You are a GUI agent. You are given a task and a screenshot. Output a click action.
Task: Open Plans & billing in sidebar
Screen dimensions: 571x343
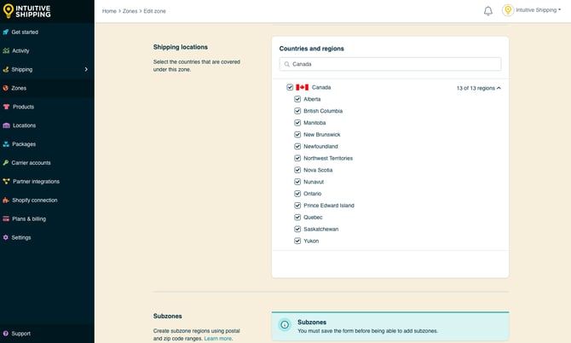tap(29, 218)
